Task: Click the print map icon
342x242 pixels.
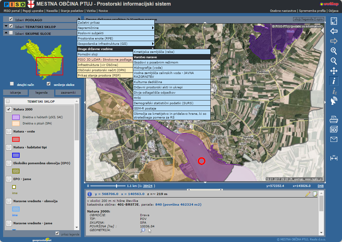Action: [334, 119]
